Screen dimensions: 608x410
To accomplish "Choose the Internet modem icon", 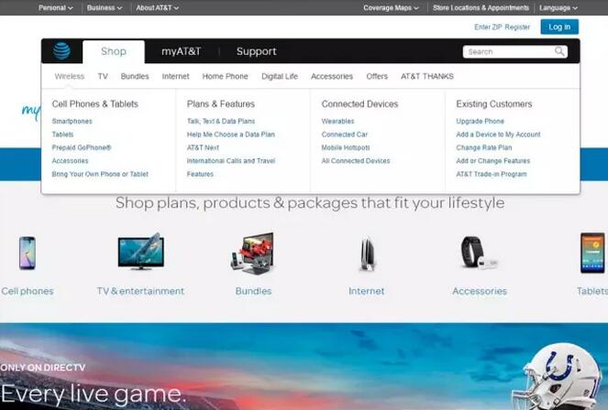I will [x=367, y=254].
